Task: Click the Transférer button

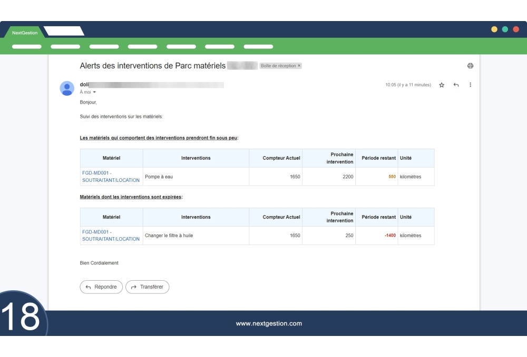Action: (x=147, y=287)
